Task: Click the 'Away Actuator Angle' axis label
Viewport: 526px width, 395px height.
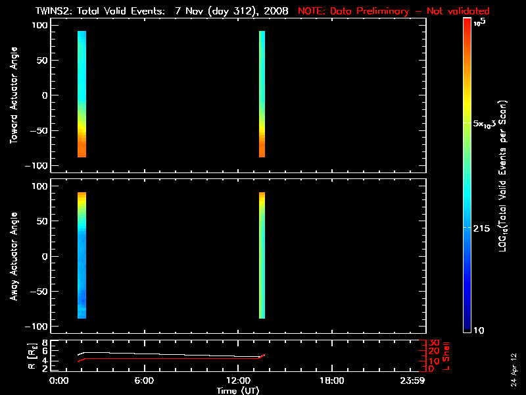Action: (12, 256)
